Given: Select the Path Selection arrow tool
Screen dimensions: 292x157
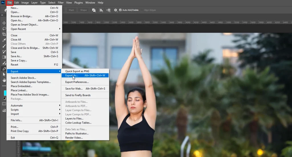Looking at the screenshot, I should [4, 74].
